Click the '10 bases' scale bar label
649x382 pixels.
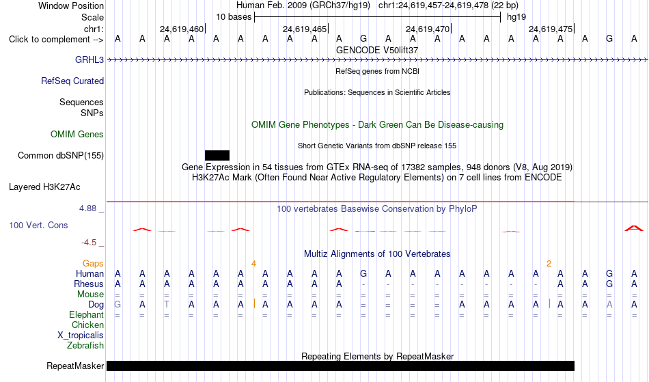coord(234,17)
